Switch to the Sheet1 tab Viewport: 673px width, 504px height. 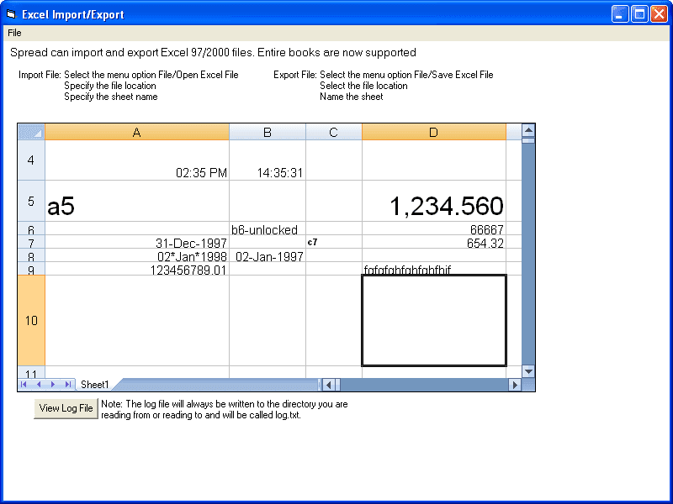pyautogui.click(x=95, y=385)
